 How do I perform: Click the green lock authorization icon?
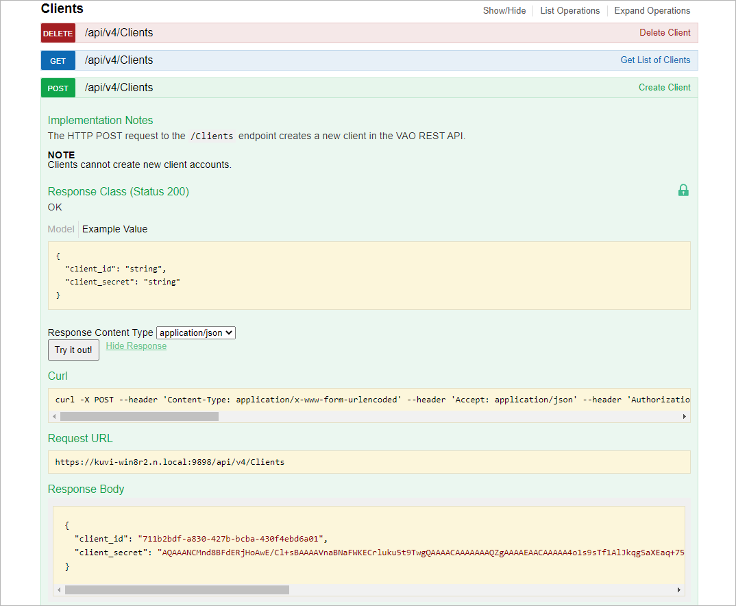pos(683,190)
